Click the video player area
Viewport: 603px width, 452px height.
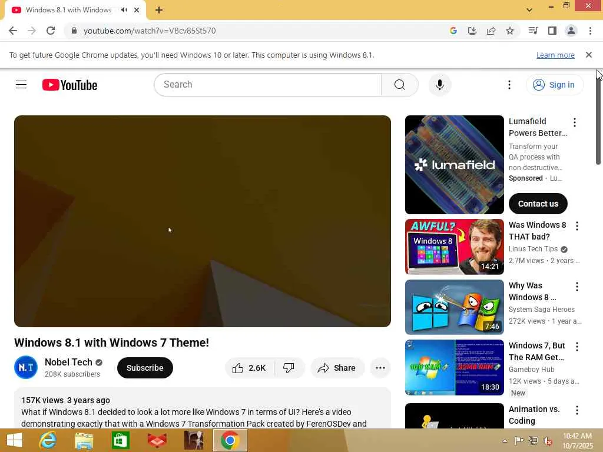tap(203, 221)
